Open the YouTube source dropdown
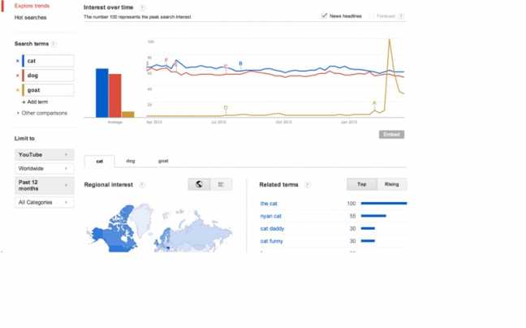 45,154
